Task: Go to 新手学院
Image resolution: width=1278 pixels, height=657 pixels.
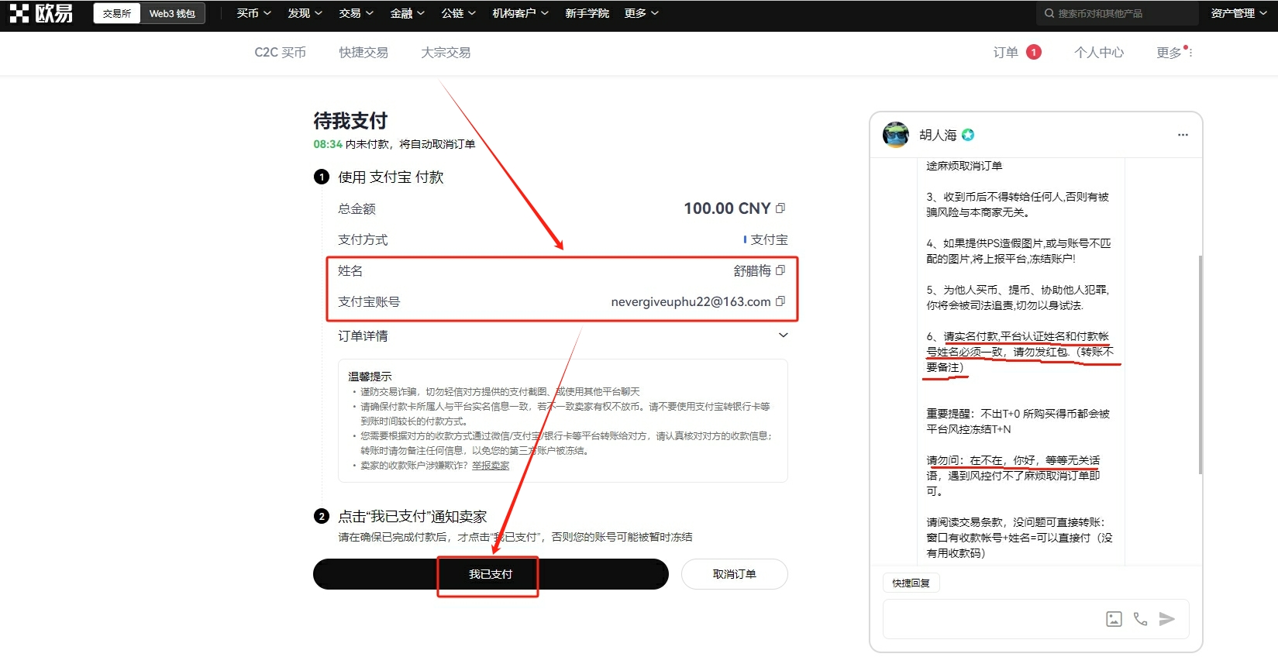Action: (x=587, y=13)
